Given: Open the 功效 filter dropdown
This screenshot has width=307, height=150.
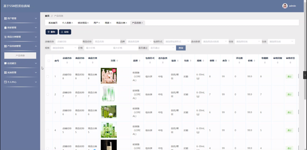Looking at the screenshot, I should 281,42.
